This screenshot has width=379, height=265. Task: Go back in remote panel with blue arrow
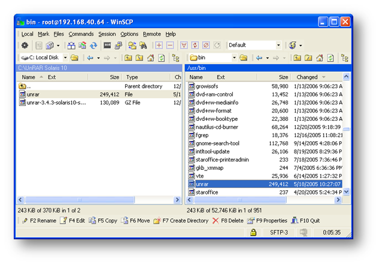tap(259, 58)
